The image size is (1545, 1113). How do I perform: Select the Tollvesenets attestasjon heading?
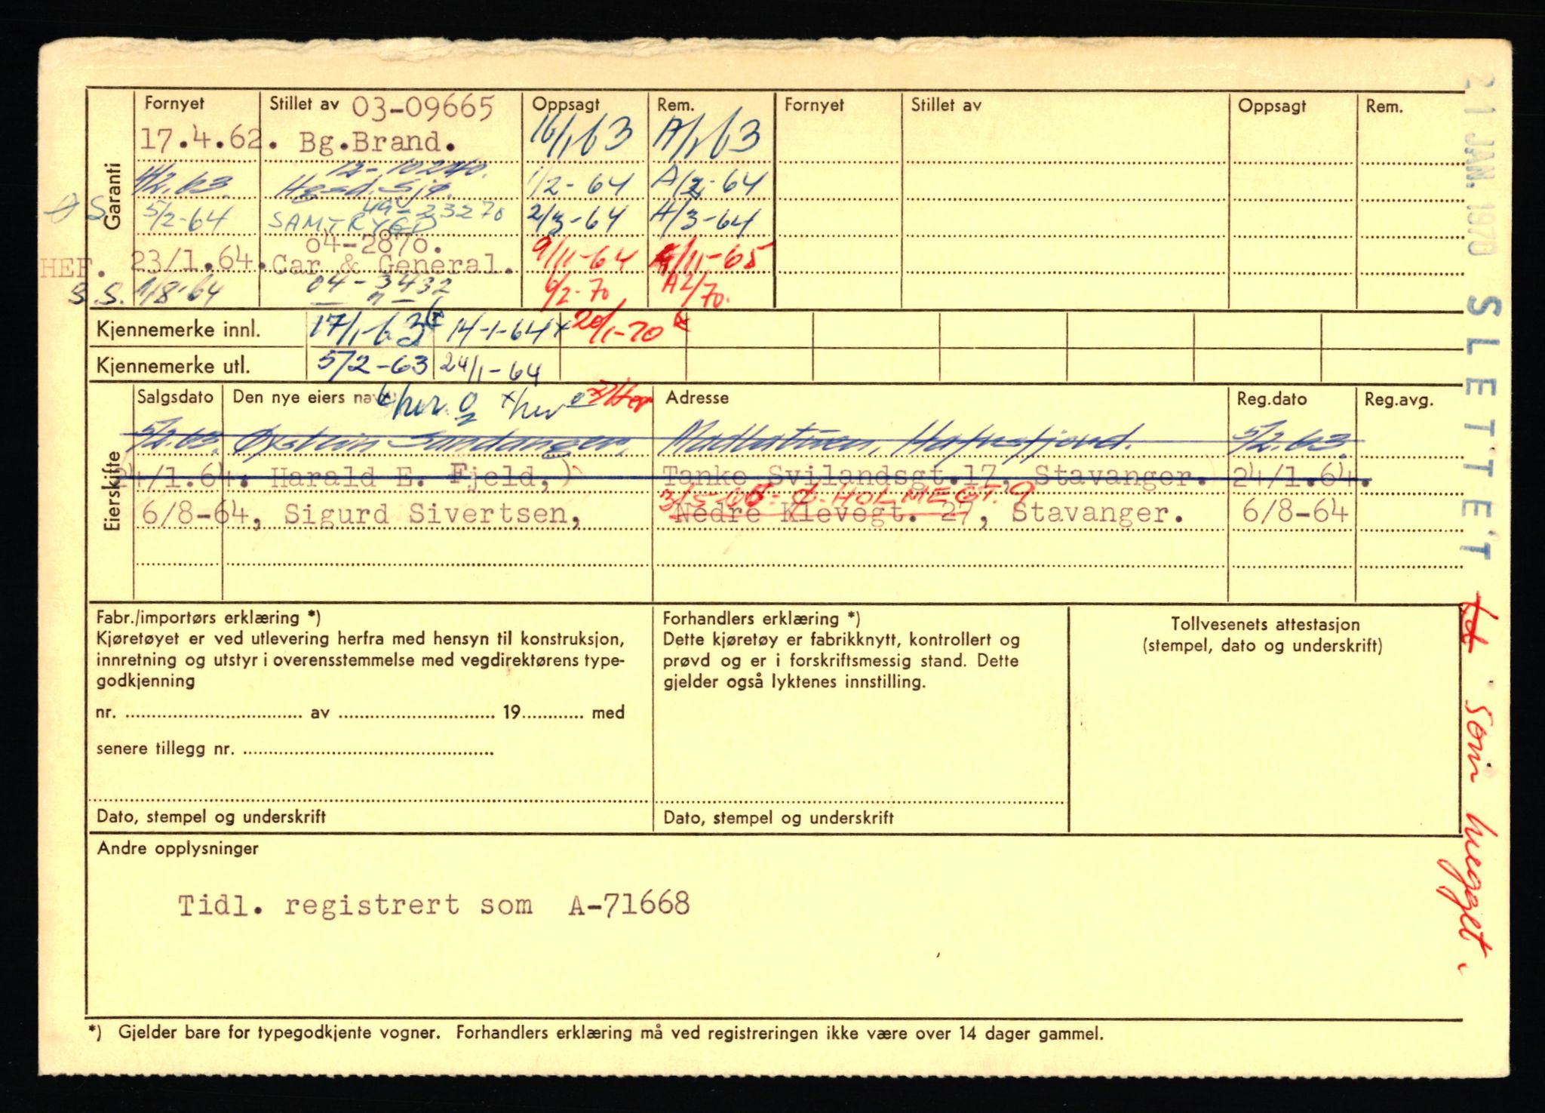coord(1265,624)
